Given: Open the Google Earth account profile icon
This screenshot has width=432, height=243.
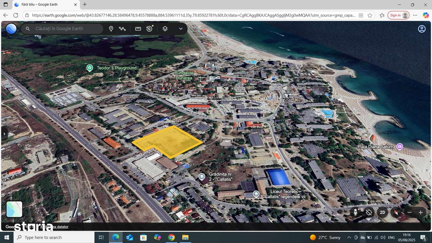Looking at the screenshot, I should [422, 29].
